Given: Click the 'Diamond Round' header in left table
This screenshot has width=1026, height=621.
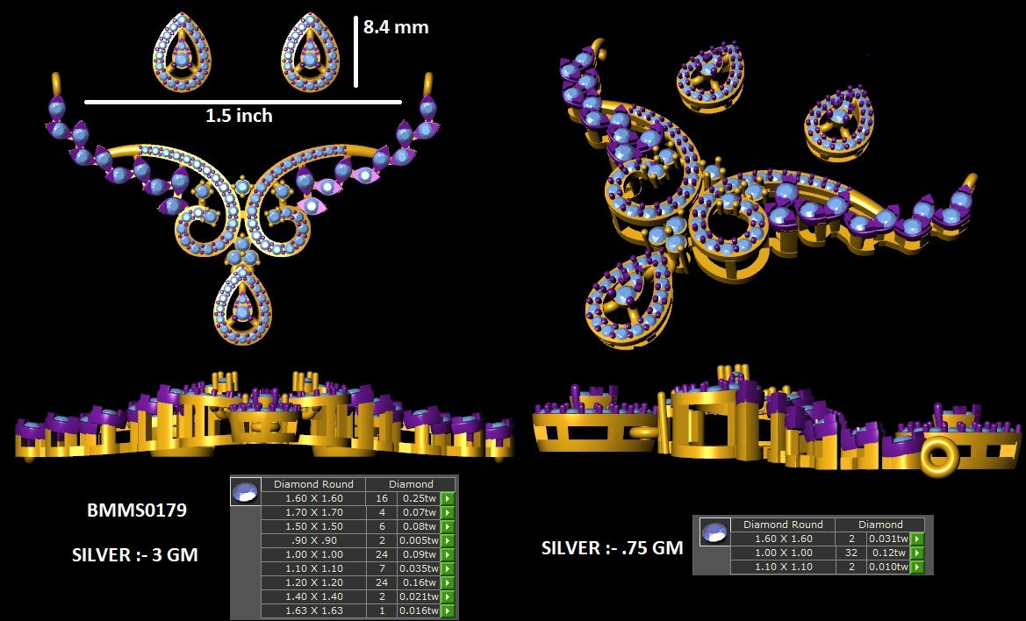Looking at the screenshot, I should (313, 484).
